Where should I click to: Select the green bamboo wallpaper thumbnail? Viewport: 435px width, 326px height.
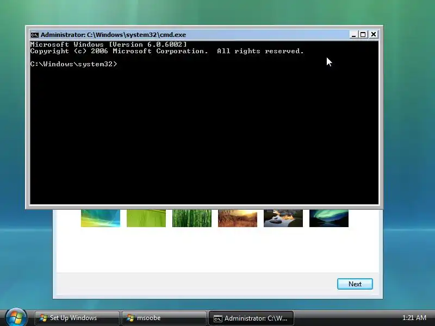click(192, 218)
